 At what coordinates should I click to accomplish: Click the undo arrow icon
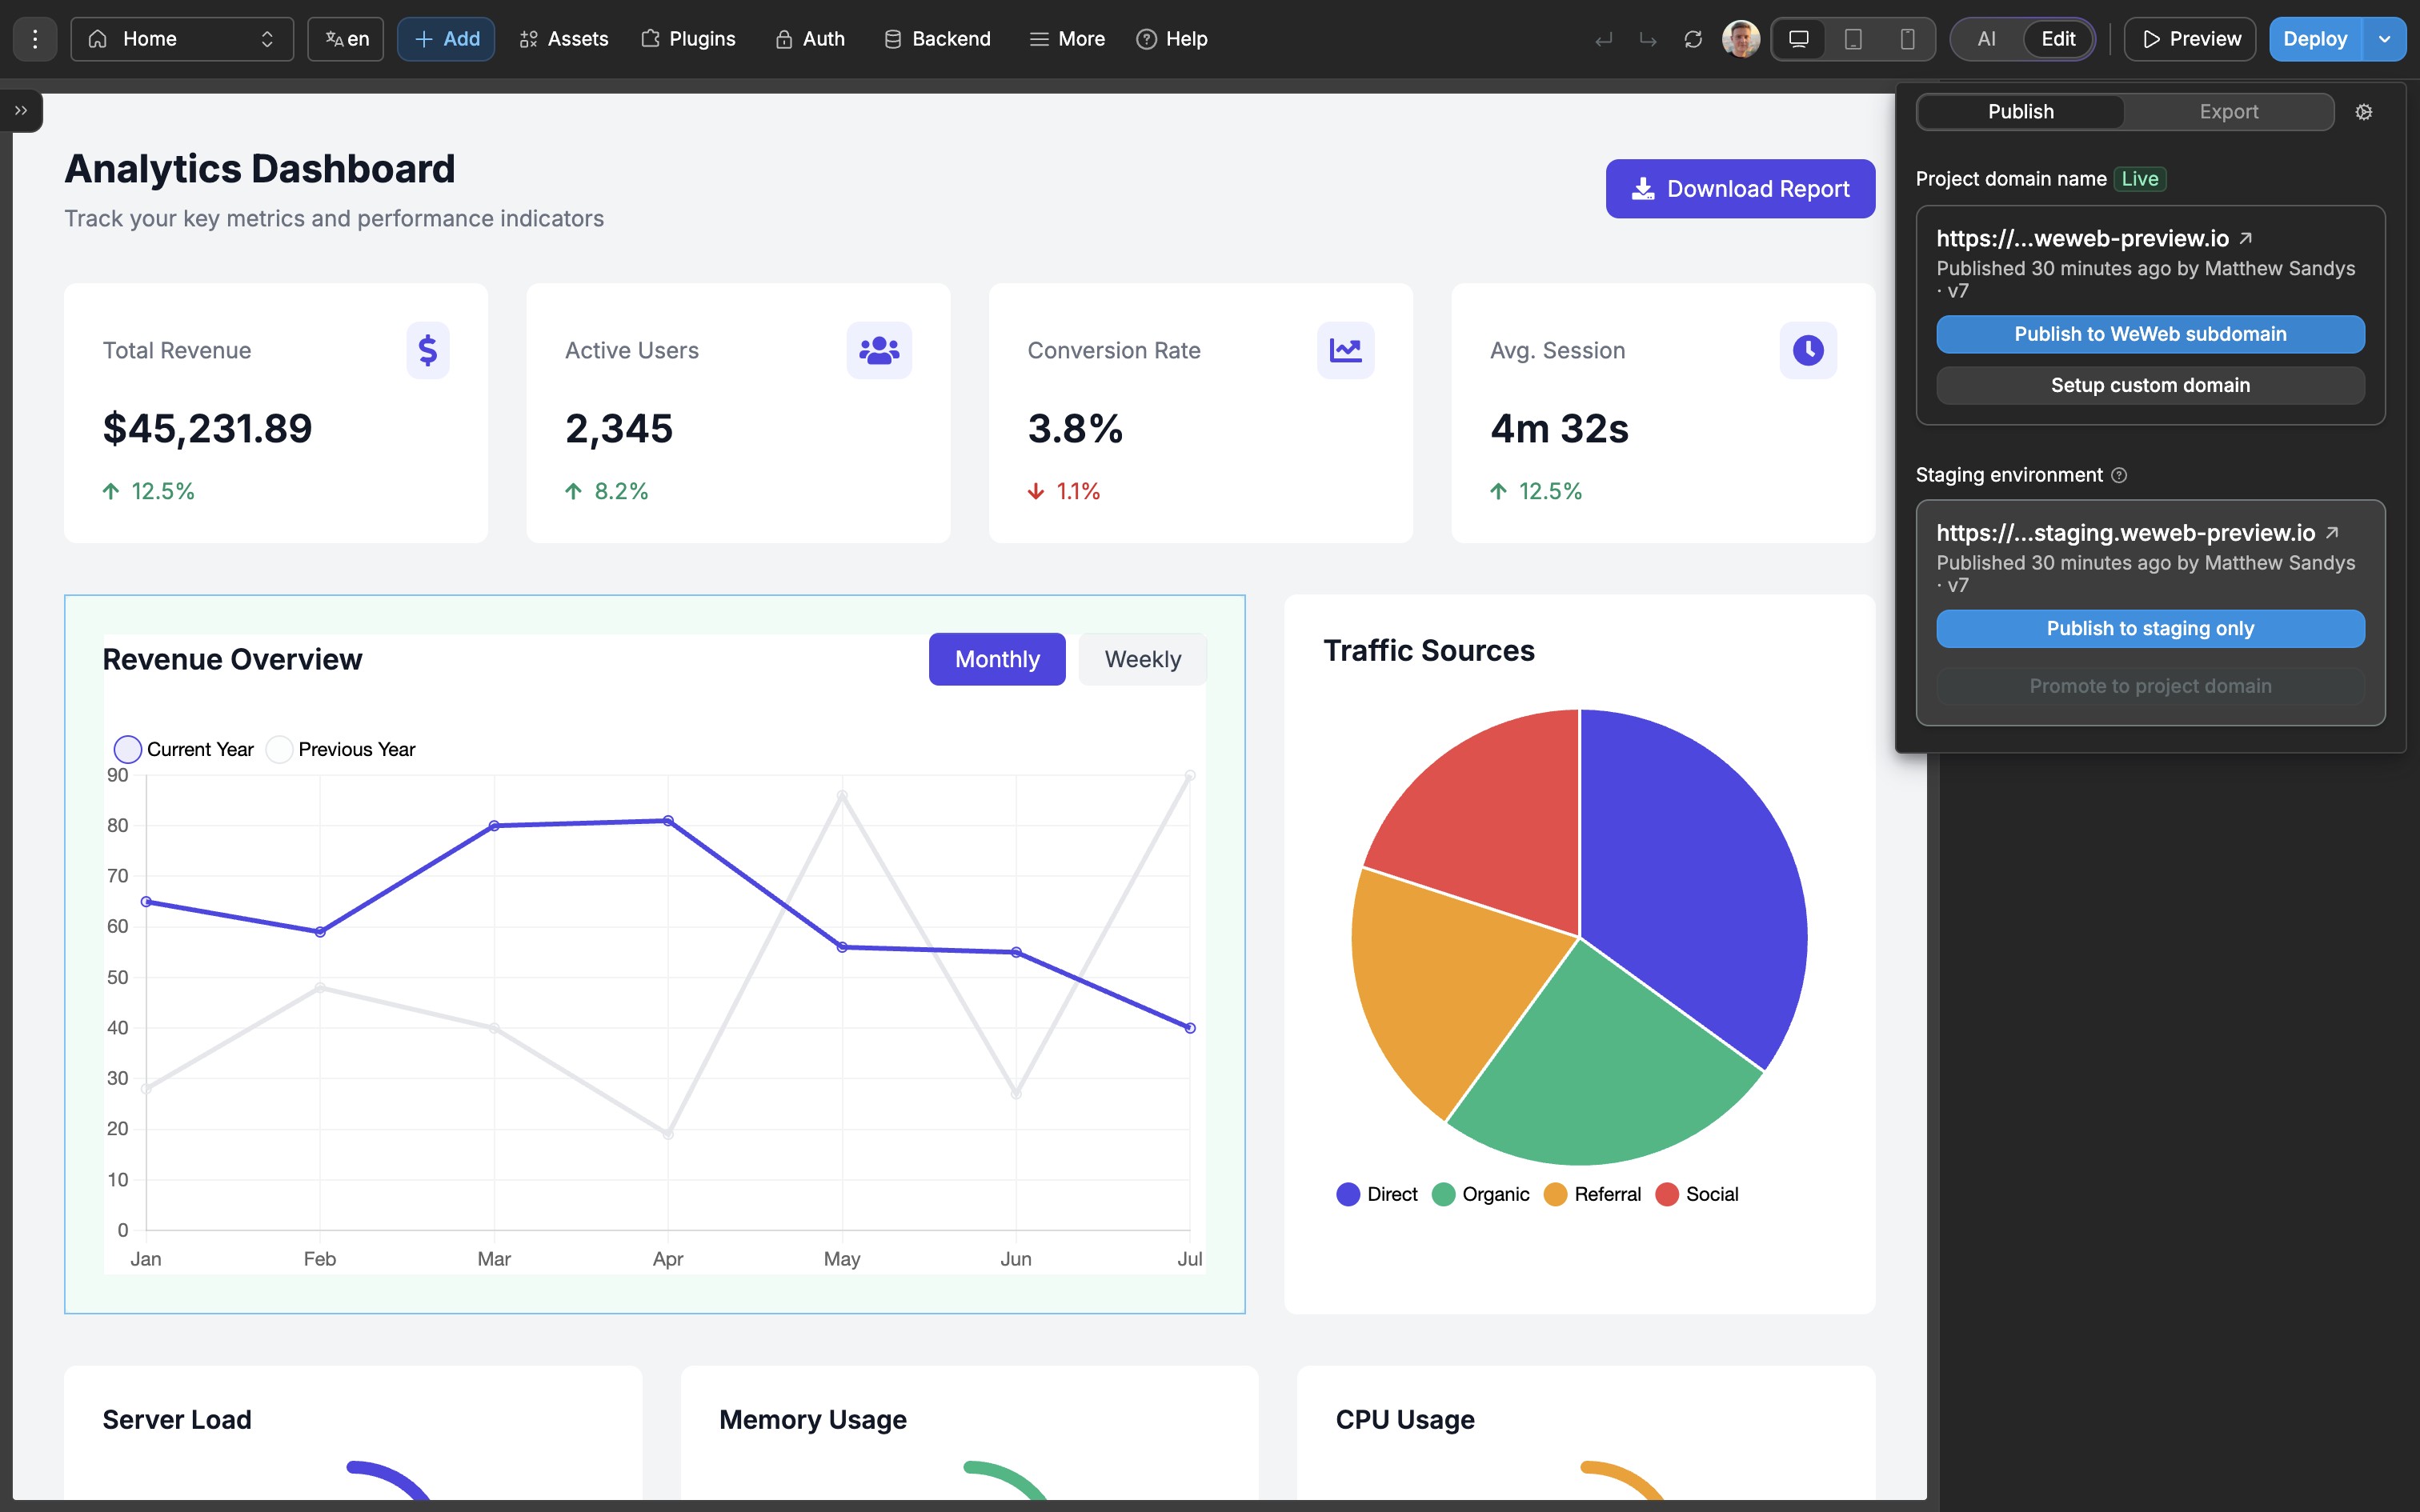pyautogui.click(x=1603, y=40)
